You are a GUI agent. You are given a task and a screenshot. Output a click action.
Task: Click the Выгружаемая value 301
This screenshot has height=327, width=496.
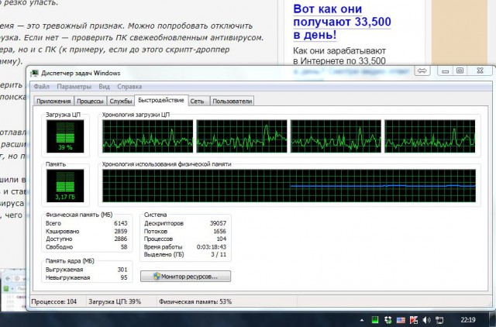pos(122,270)
